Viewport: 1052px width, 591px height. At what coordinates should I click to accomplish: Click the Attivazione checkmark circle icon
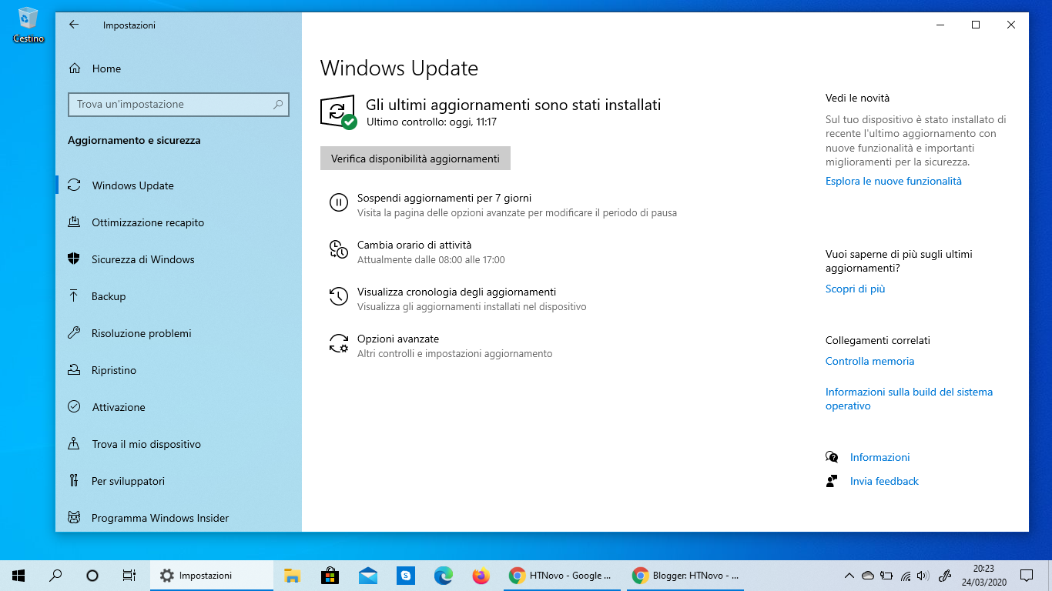[x=74, y=407]
